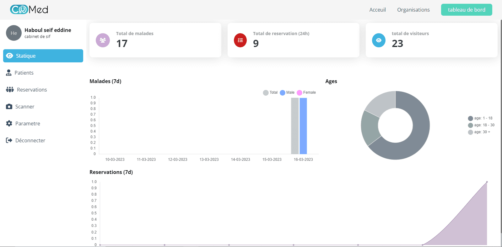The image size is (502, 247).
Task: Toggle the Male legend series
Action: click(287, 92)
